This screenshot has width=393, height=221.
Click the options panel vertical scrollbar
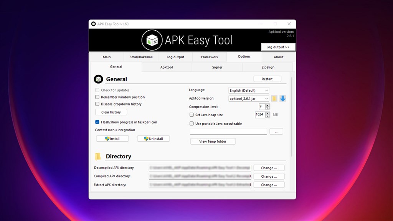tap(292, 117)
